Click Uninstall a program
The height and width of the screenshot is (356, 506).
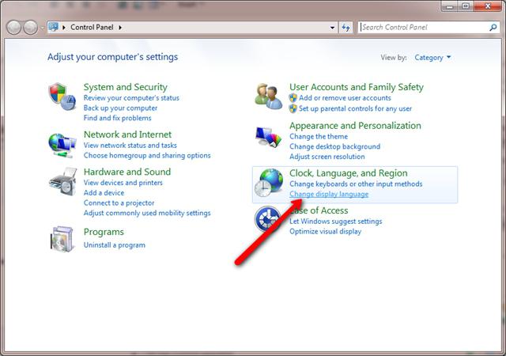(x=115, y=245)
